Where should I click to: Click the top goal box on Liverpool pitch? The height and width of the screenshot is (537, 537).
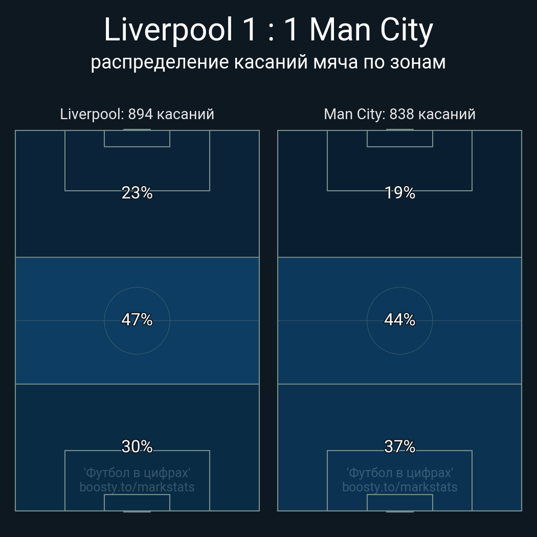pyautogui.click(x=137, y=139)
